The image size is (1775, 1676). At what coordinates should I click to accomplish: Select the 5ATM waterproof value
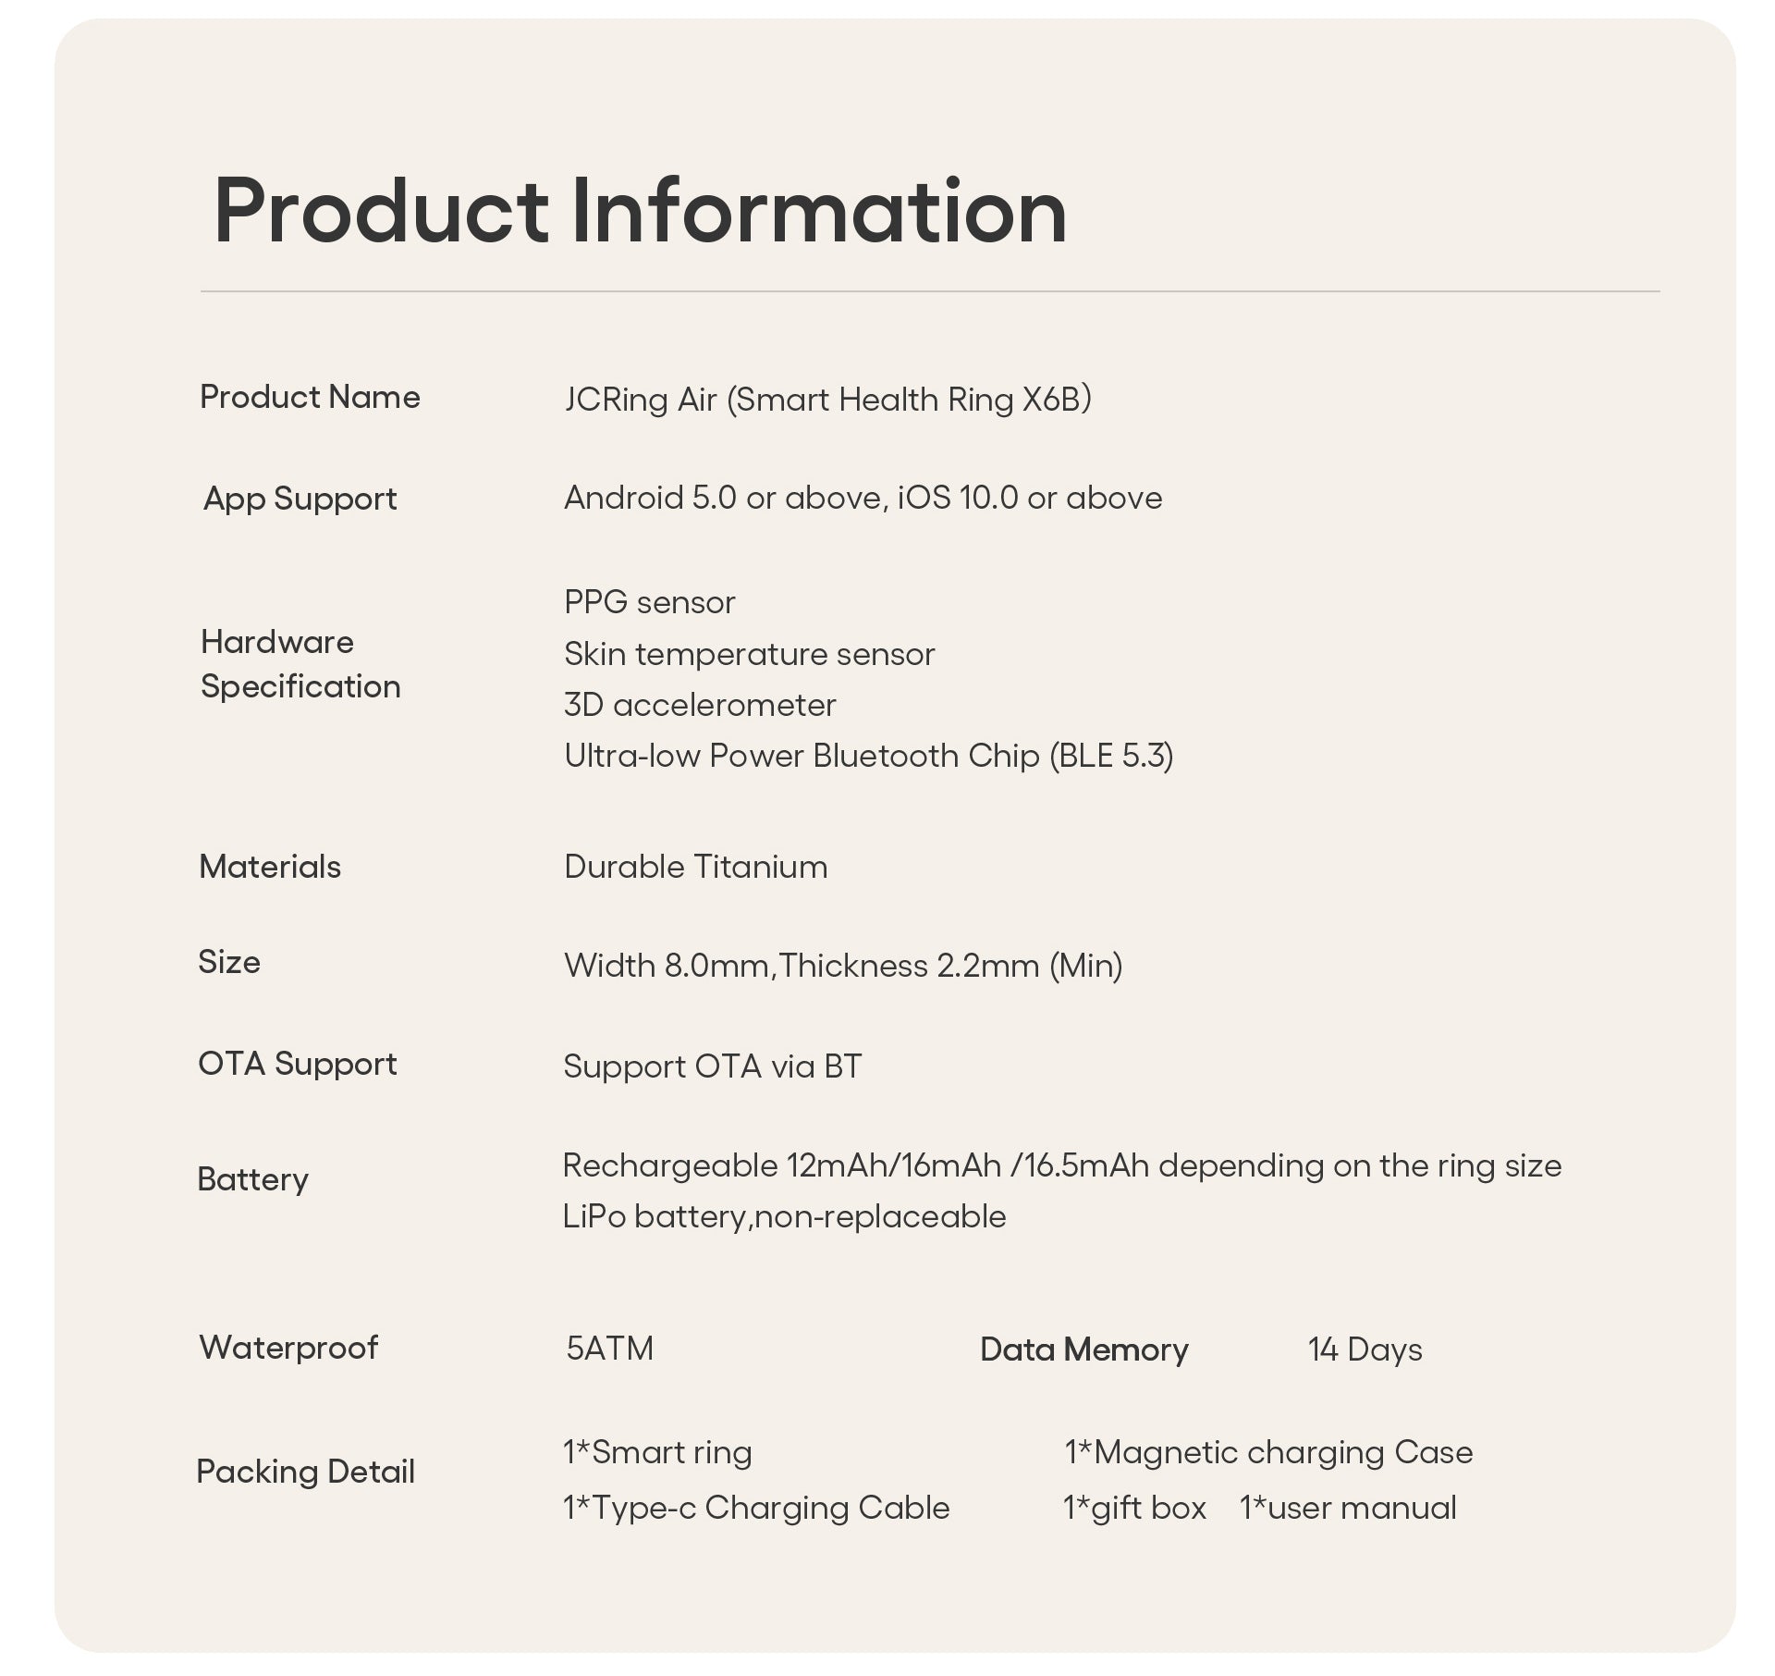pyautogui.click(x=609, y=1349)
